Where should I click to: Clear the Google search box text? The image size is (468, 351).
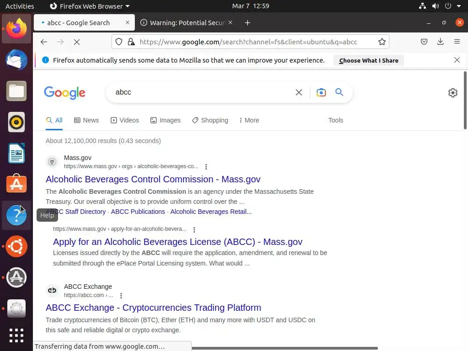(299, 92)
